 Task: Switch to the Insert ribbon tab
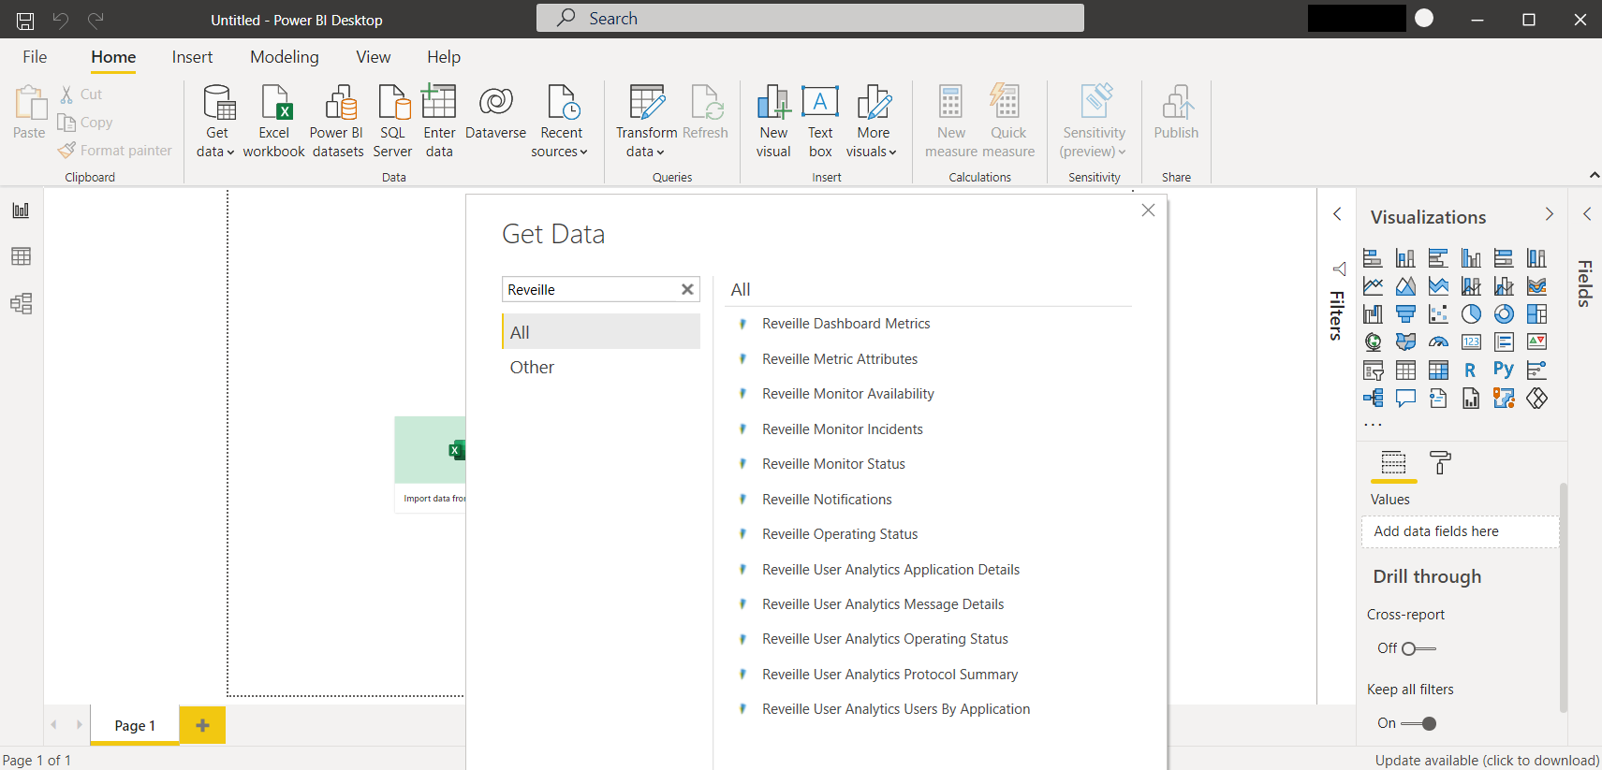tap(192, 57)
